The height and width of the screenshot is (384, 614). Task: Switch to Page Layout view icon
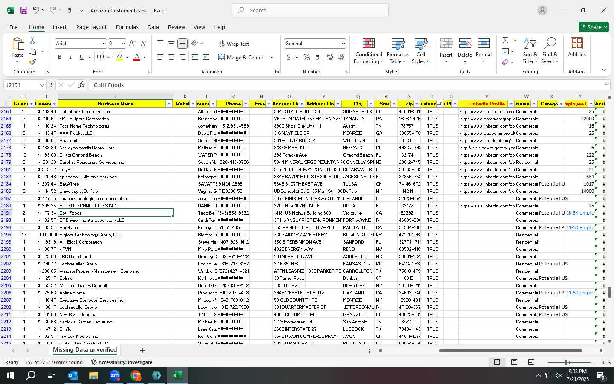click(514, 362)
